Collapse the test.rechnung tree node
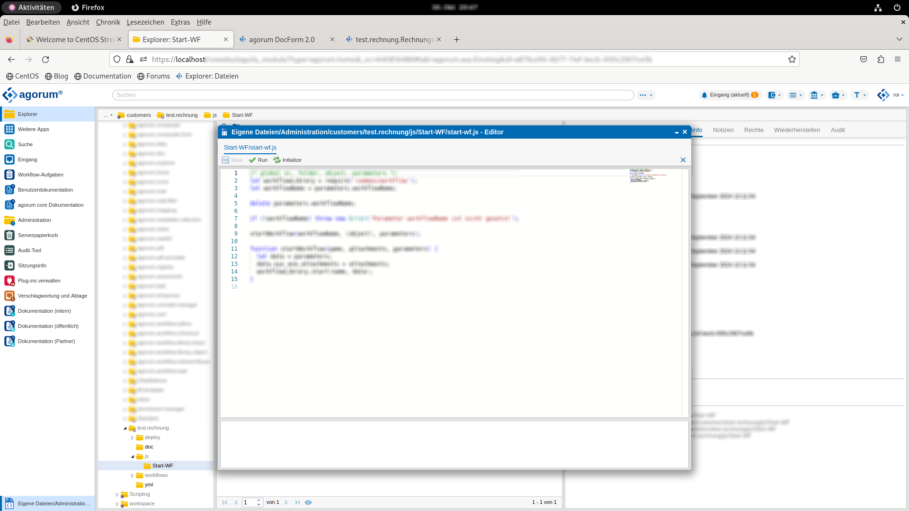The width and height of the screenshot is (909, 511). (x=125, y=428)
